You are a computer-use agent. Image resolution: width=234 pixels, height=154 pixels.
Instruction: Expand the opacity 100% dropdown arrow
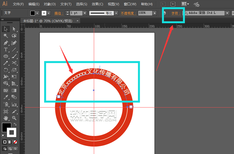click(x=154, y=13)
